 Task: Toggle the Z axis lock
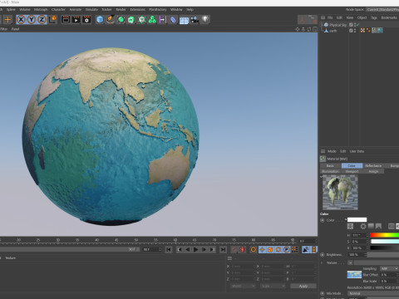pos(42,20)
